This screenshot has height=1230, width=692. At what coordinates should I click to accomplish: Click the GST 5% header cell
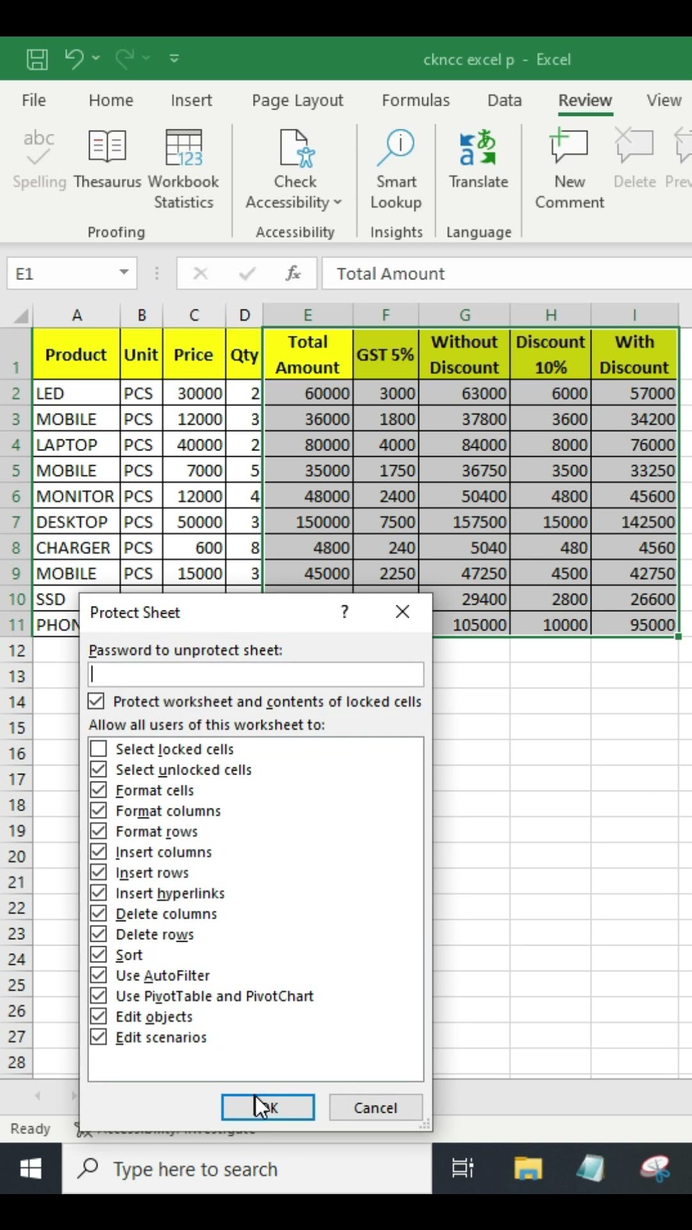386,354
